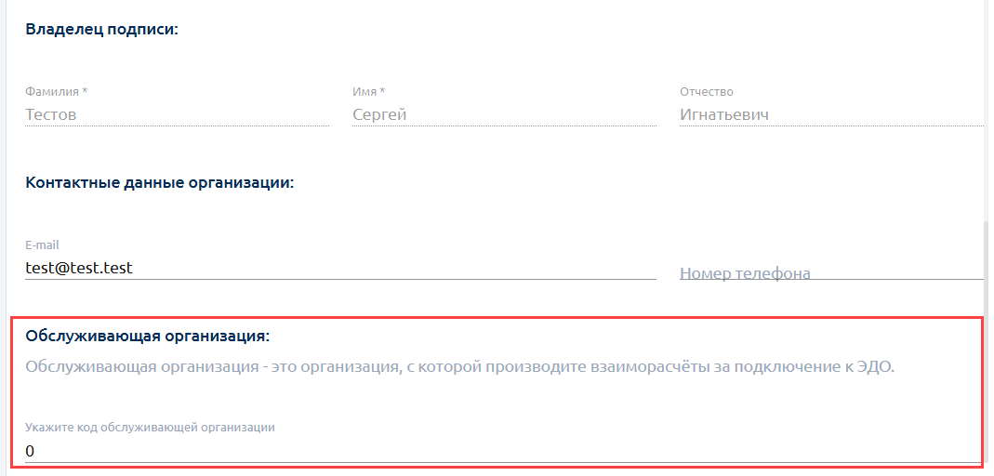Click the 'Имя *' field label

[368, 92]
